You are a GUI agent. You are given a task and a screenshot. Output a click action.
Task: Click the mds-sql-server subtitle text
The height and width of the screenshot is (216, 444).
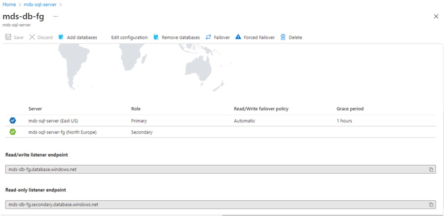click(x=16, y=25)
